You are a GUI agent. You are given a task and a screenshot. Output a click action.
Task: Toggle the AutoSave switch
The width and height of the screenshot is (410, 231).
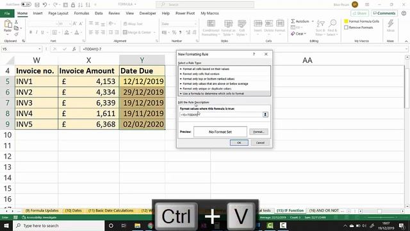(x=26, y=4)
